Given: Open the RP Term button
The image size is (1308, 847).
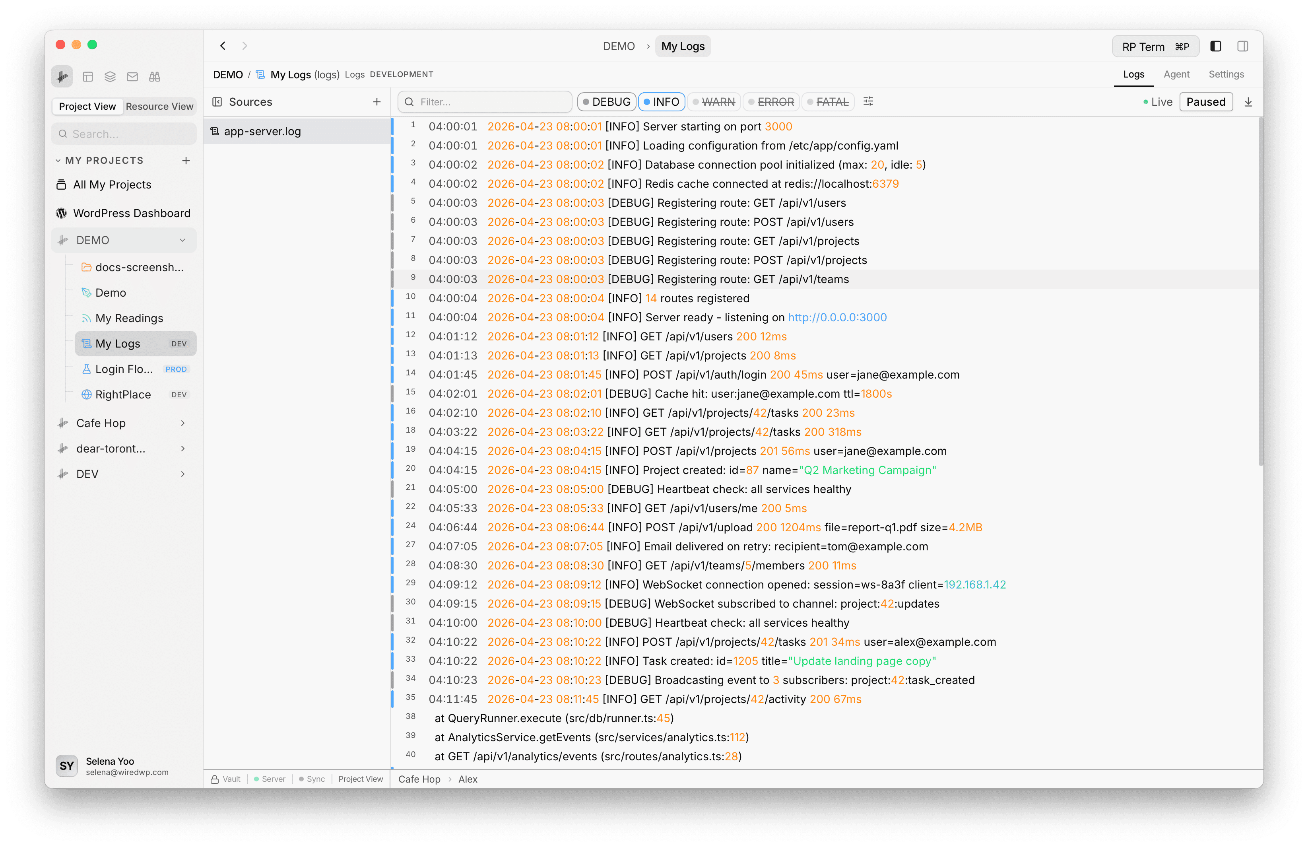Looking at the screenshot, I should [x=1155, y=47].
